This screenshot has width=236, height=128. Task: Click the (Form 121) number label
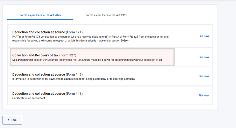click(x=74, y=32)
